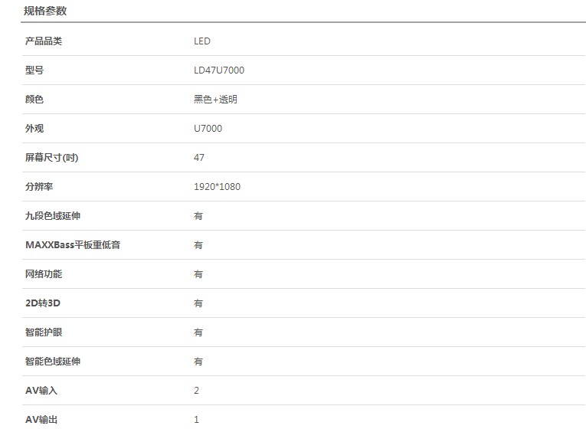Select the MAXXBass平板重低音 label
586x429 pixels.
click(73, 245)
